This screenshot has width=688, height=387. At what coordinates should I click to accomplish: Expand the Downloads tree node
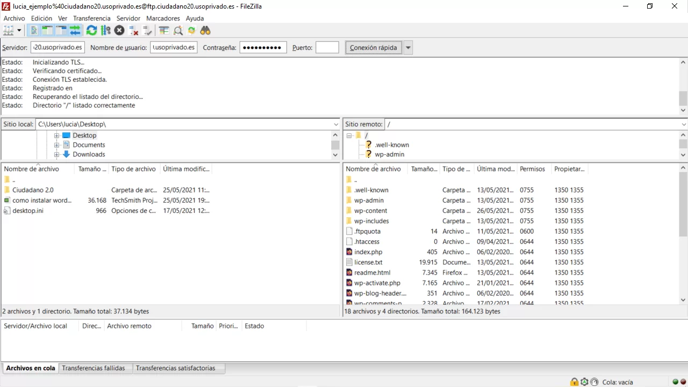coord(56,154)
